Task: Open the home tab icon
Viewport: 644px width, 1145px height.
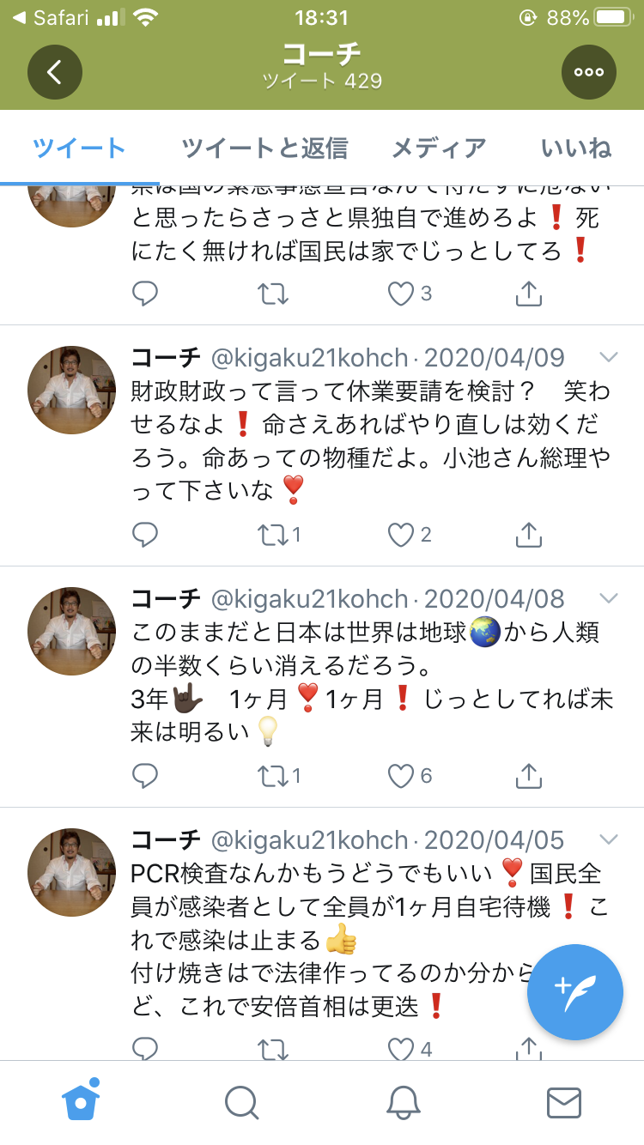Action: click(82, 1100)
